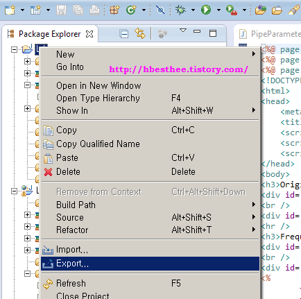The image size is (301, 299).
Task: Click the <head> opening tag line
Action: tap(275, 101)
